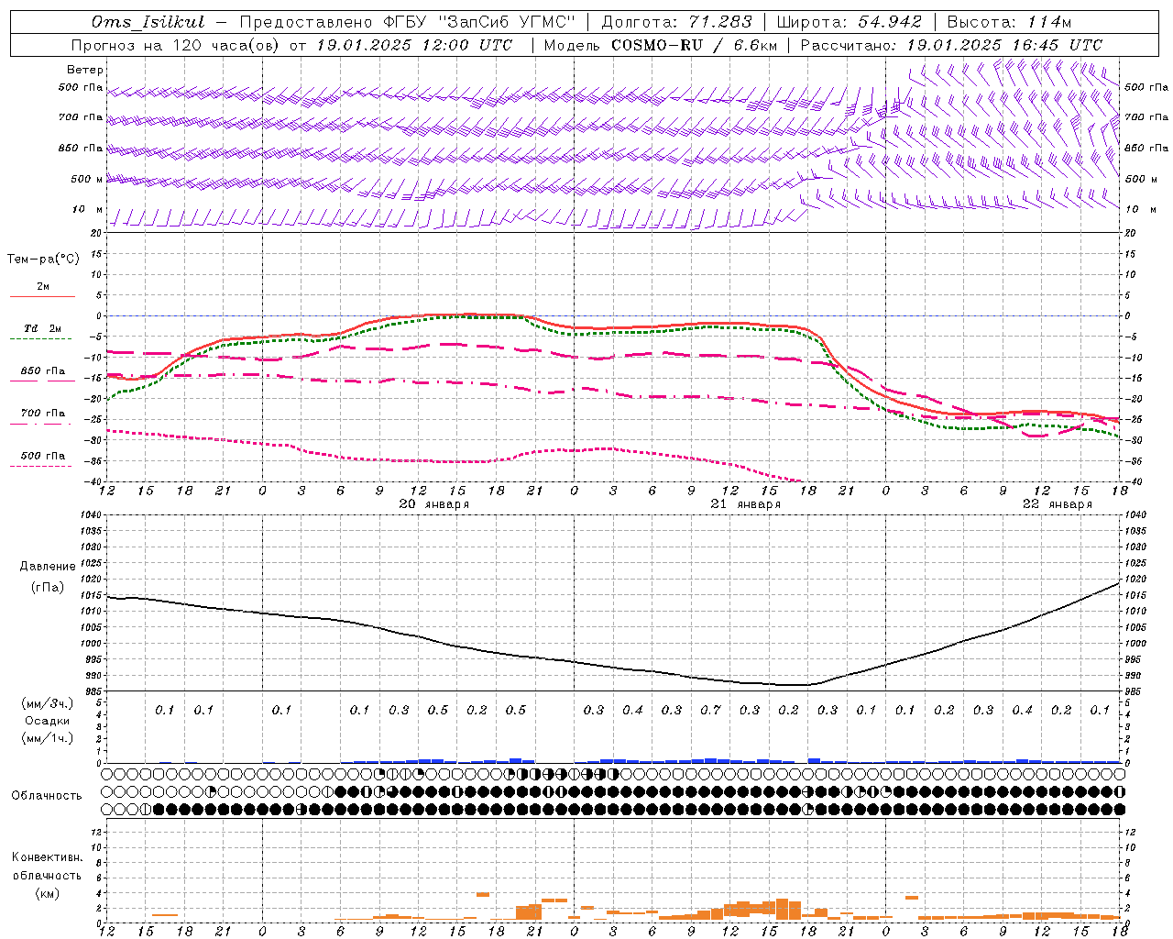Click the "Давление" pressure panel label

pyautogui.click(x=47, y=567)
